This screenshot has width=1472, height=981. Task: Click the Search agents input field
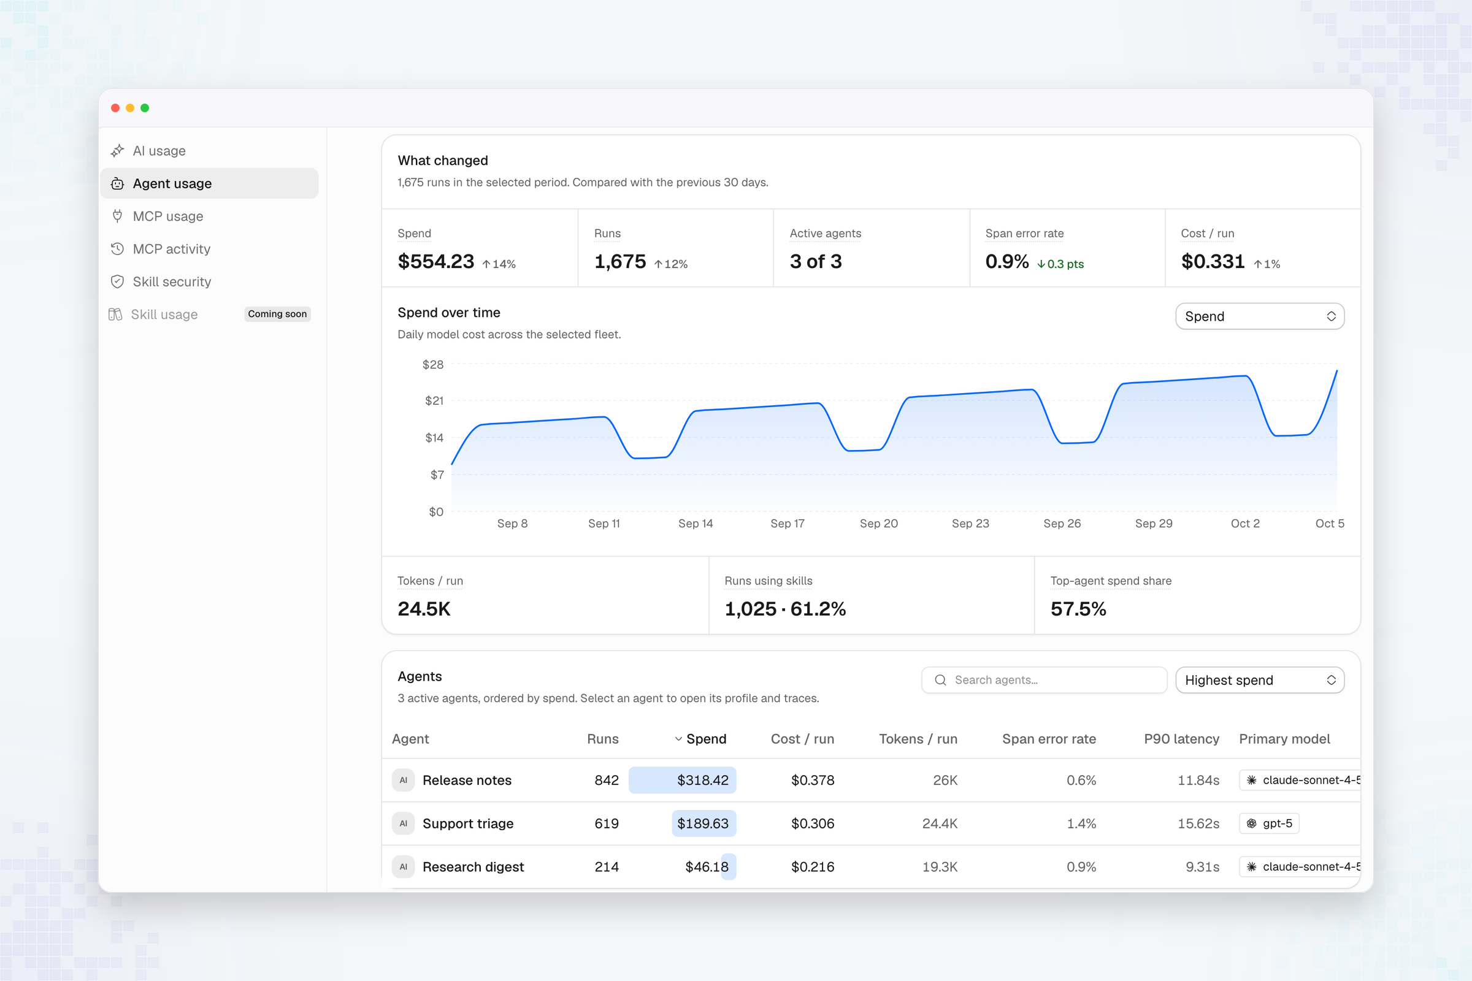1044,680
